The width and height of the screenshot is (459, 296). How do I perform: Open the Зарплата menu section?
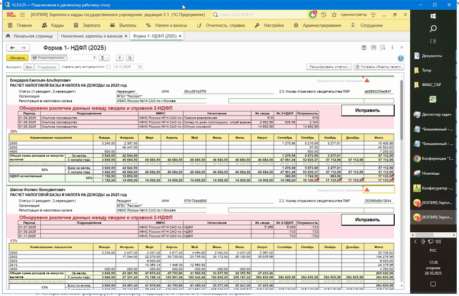pos(87,25)
